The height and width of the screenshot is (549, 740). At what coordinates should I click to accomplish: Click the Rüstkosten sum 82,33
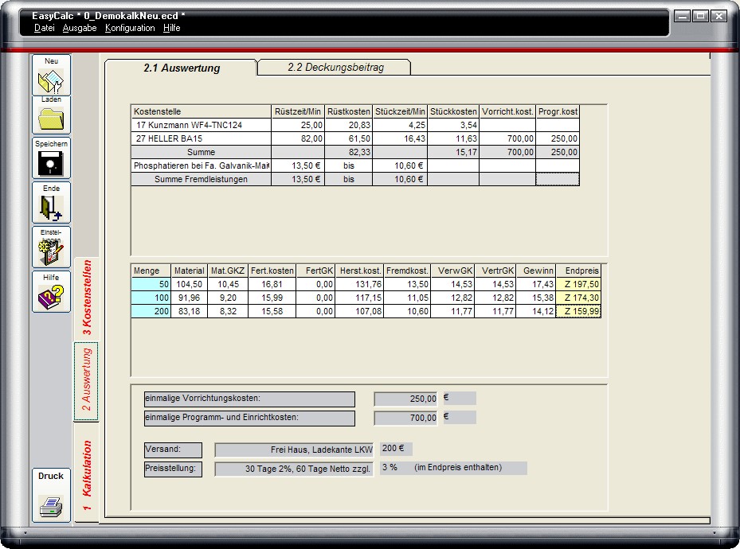(x=349, y=152)
